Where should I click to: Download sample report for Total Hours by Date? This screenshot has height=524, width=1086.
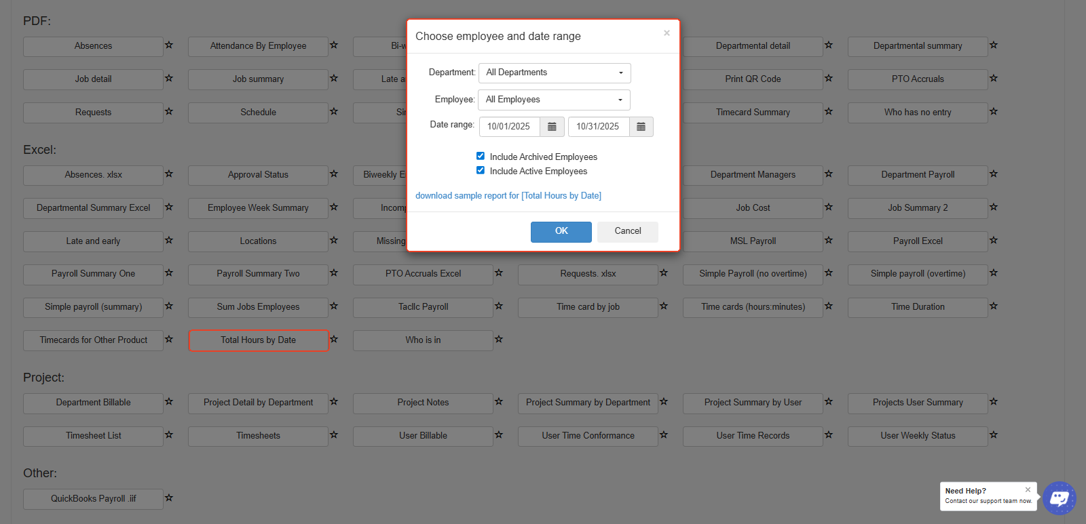click(x=508, y=196)
